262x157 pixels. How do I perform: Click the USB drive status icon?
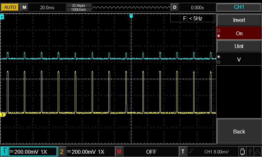pyautogui.click(x=242, y=151)
